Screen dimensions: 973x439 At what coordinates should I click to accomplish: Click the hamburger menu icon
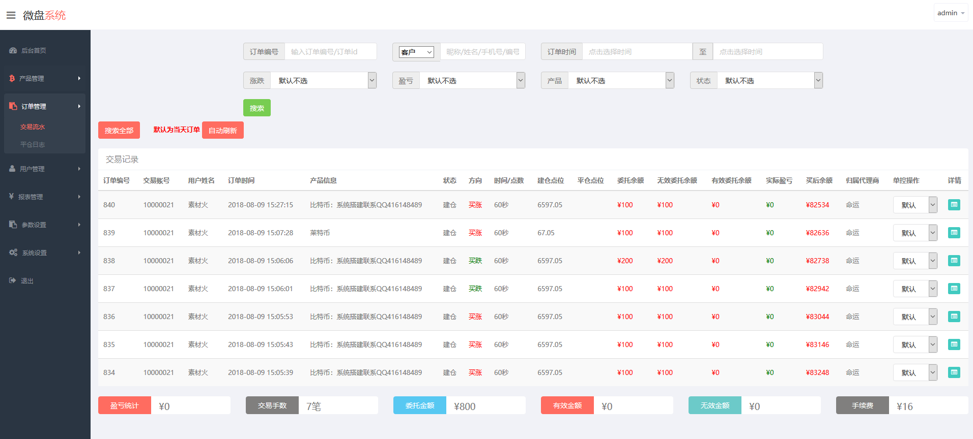pyautogui.click(x=11, y=15)
